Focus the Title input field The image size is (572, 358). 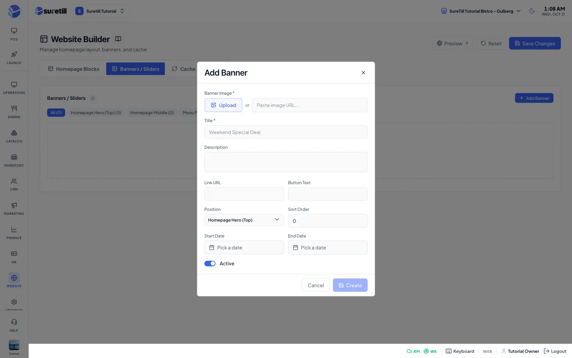click(286, 132)
